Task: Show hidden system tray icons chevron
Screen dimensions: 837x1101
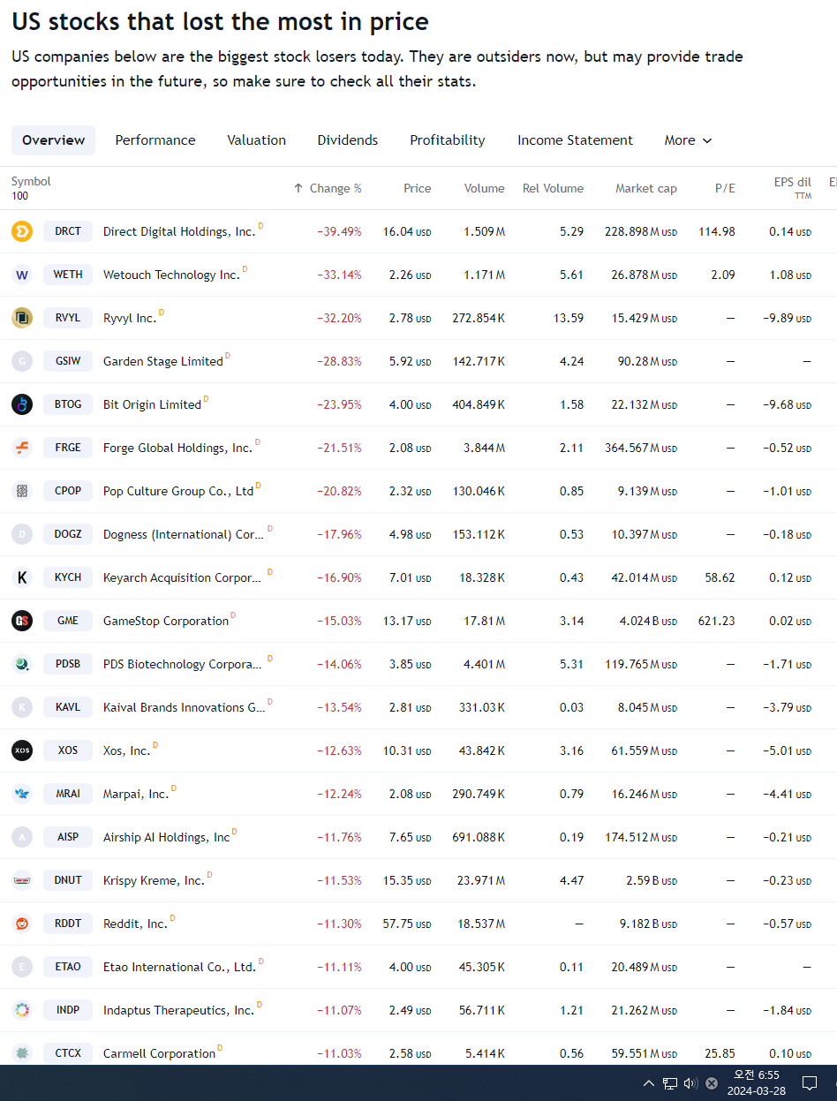Action: click(649, 1083)
